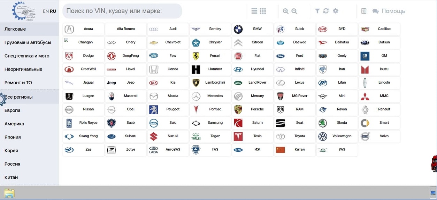Select the Легковые category

(30, 29)
